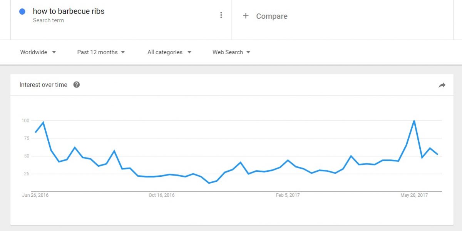Click the Search term subtitle label

[x=49, y=20]
